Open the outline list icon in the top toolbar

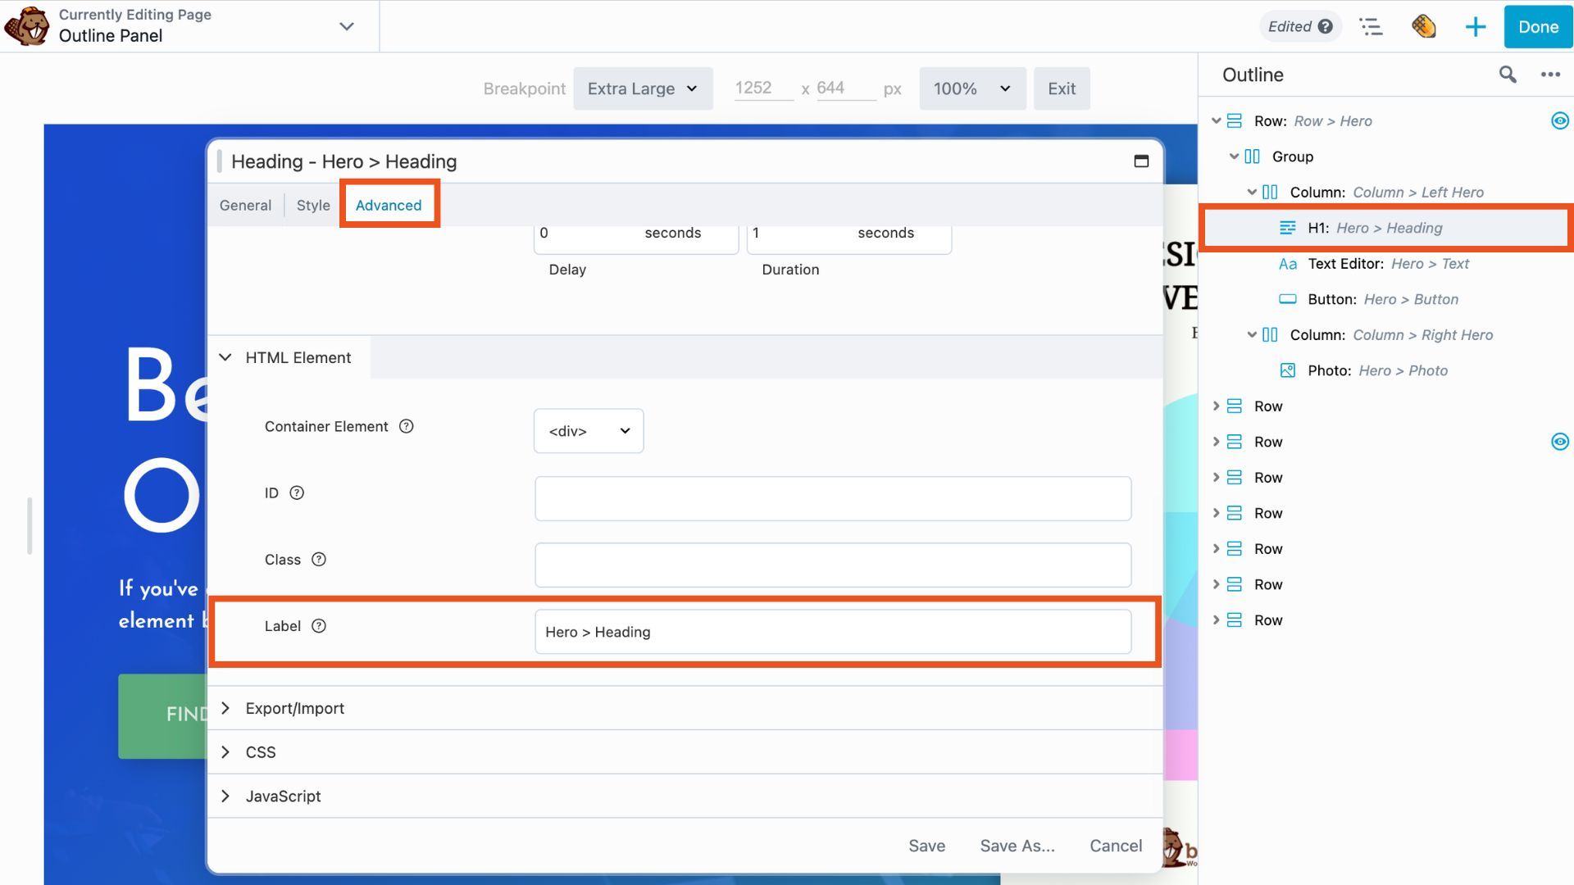(1372, 26)
